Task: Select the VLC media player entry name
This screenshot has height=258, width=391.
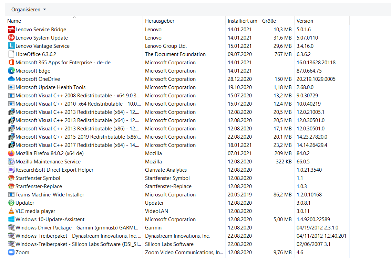Action: 35,211
